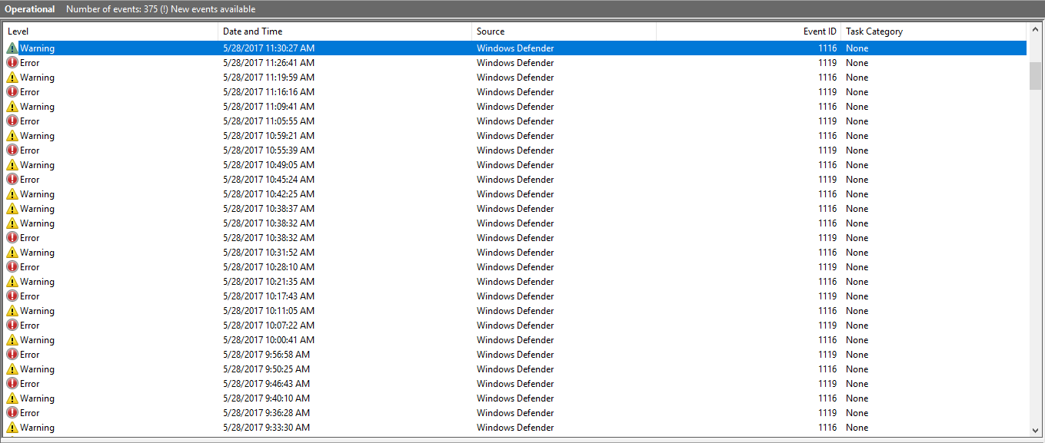Click warning icon of 10:42:25 AM event
The width and height of the screenshot is (1045, 443).
(x=12, y=194)
